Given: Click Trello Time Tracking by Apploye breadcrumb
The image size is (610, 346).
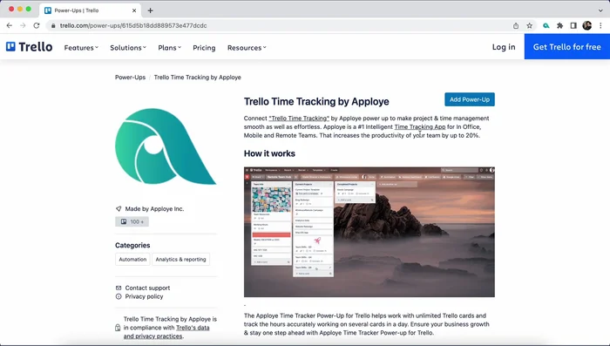Looking at the screenshot, I should pos(197,77).
